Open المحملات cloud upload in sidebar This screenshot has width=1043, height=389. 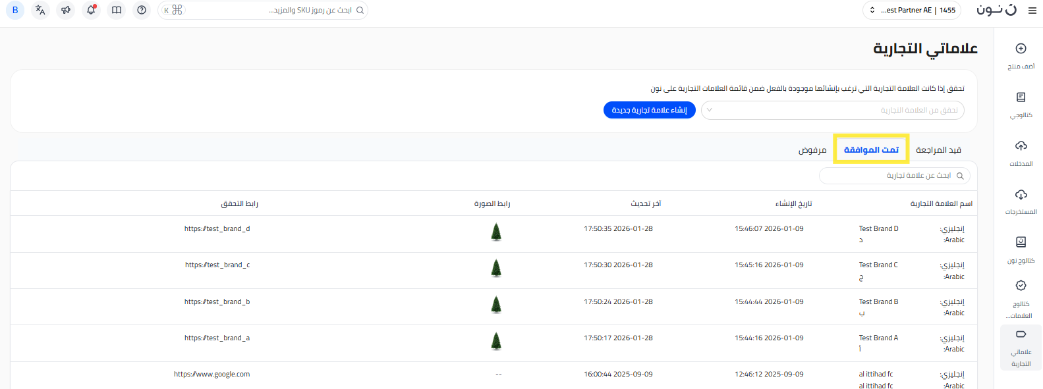pos(1021,146)
